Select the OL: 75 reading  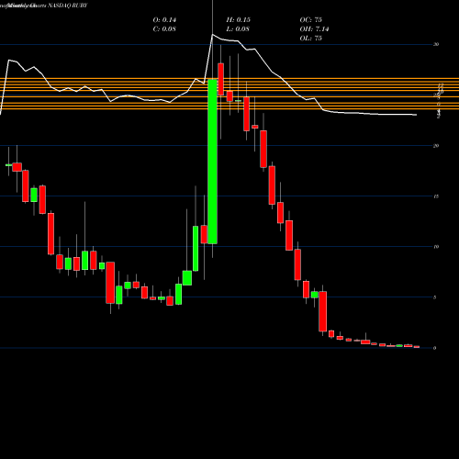coord(310,39)
